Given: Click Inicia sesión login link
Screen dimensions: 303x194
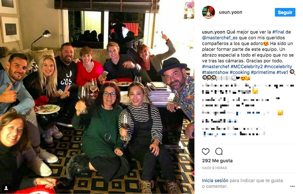Looking at the screenshot, I should click(215, 180).
